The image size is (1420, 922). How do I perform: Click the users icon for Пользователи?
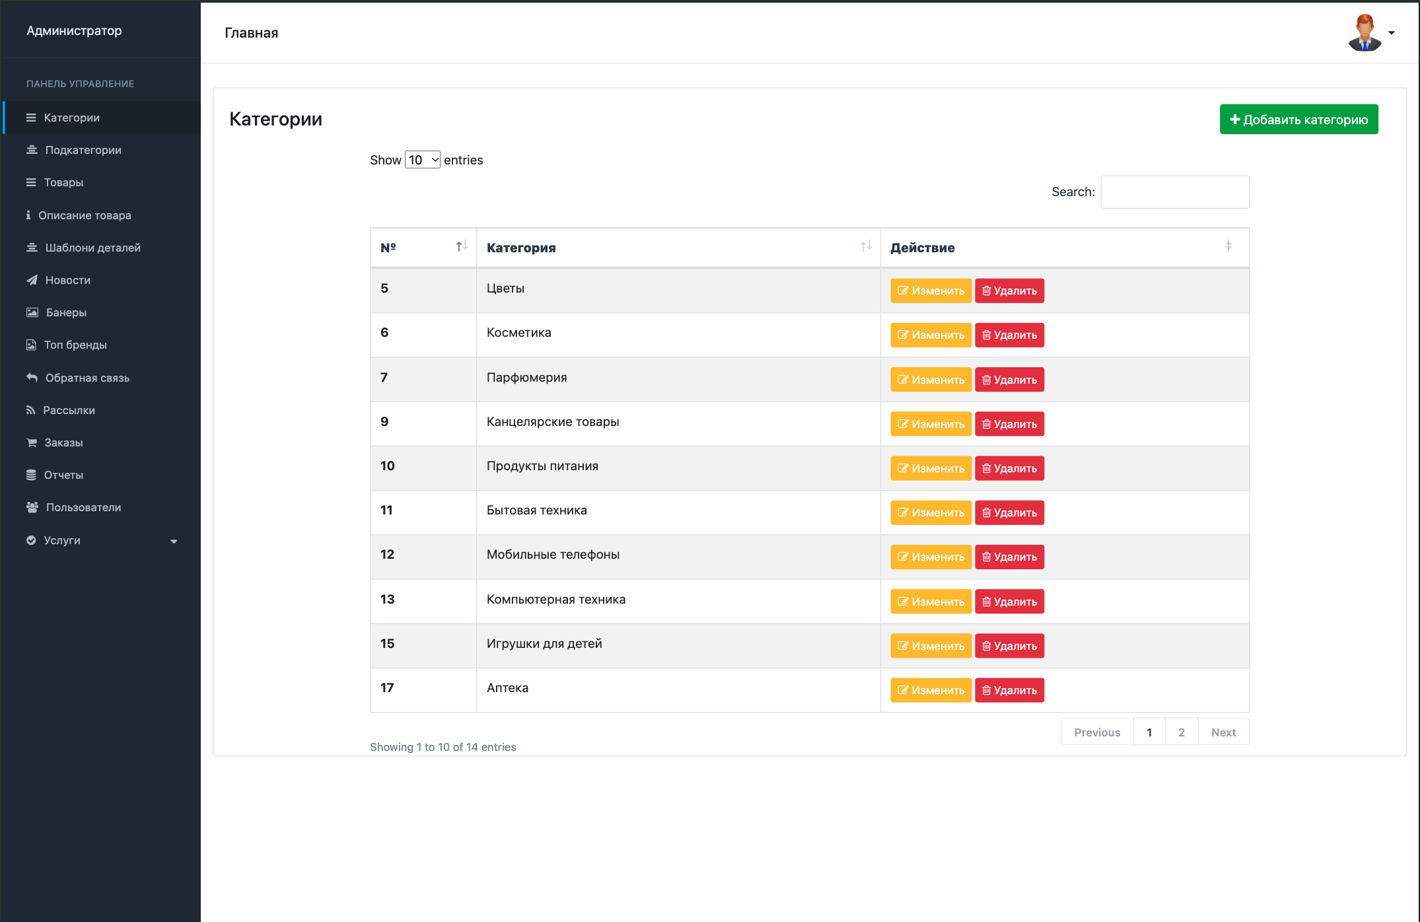(32, 507)
